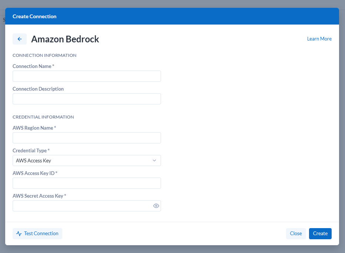Run Test Connection
The image size is (345, 253).
coord(37,234)
